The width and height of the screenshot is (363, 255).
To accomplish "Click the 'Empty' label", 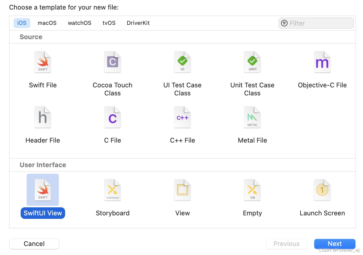I will 252,213.
